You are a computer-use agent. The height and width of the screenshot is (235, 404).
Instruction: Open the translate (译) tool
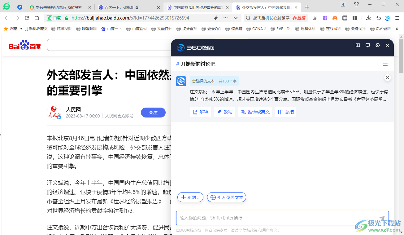pyautogui.click(x=325, y=18)
